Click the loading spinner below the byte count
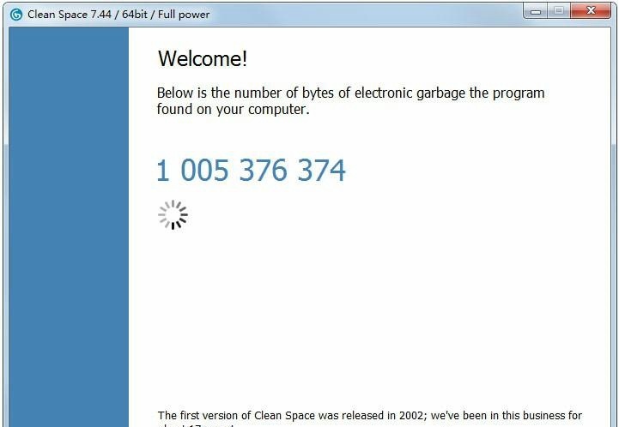Image resolution: width=619 pixels, height=427 pixels. coord(173,215)
